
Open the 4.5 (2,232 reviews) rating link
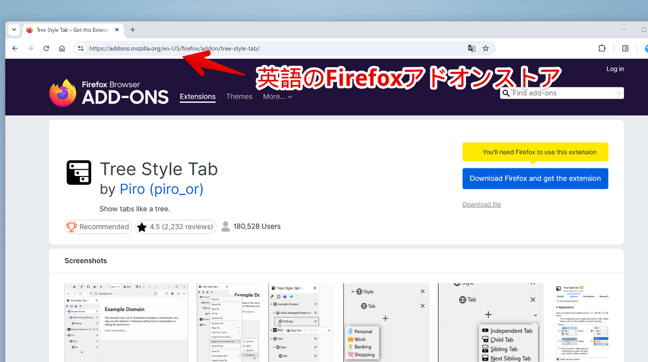click(176, 227)
